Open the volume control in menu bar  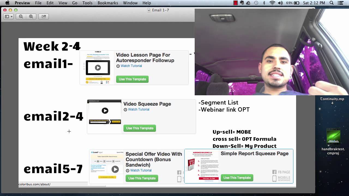pos(280,3)
